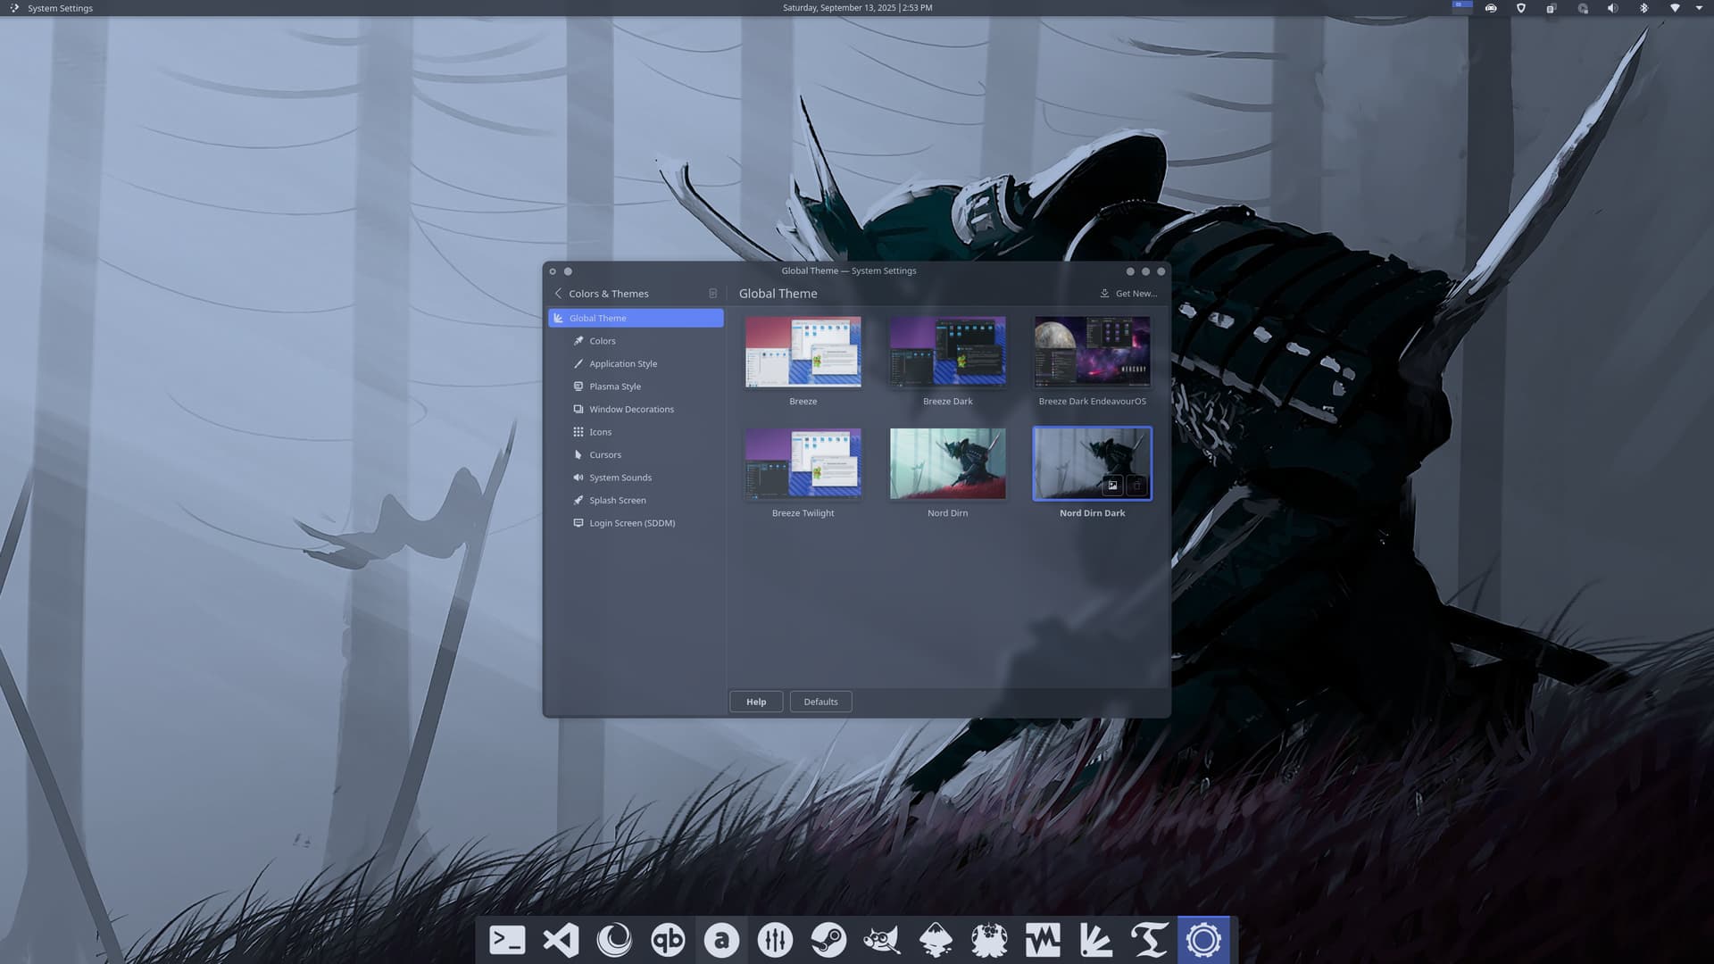Open the volume tray icon
Viewport: 1714px width, 964px height.
[1612, 8]
